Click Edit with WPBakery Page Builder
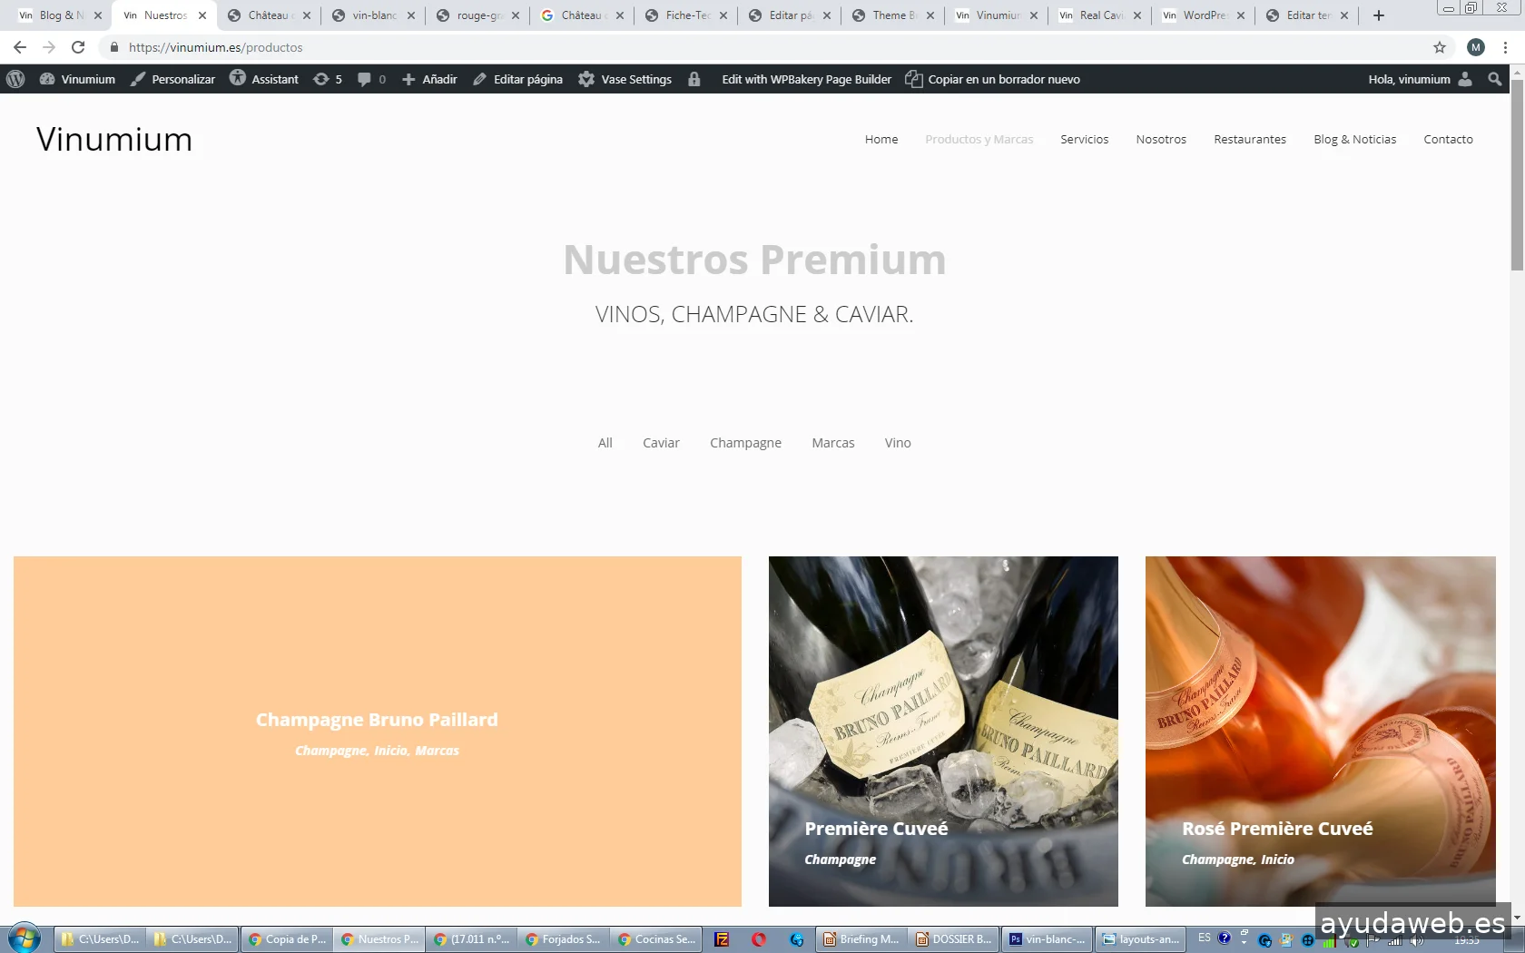 [806, 80]
